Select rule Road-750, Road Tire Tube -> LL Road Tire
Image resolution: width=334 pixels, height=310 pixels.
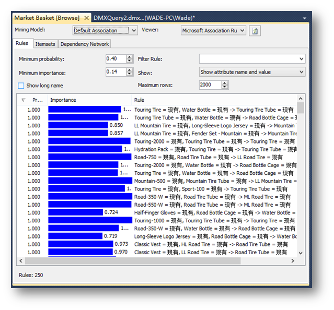click(158, 157)
